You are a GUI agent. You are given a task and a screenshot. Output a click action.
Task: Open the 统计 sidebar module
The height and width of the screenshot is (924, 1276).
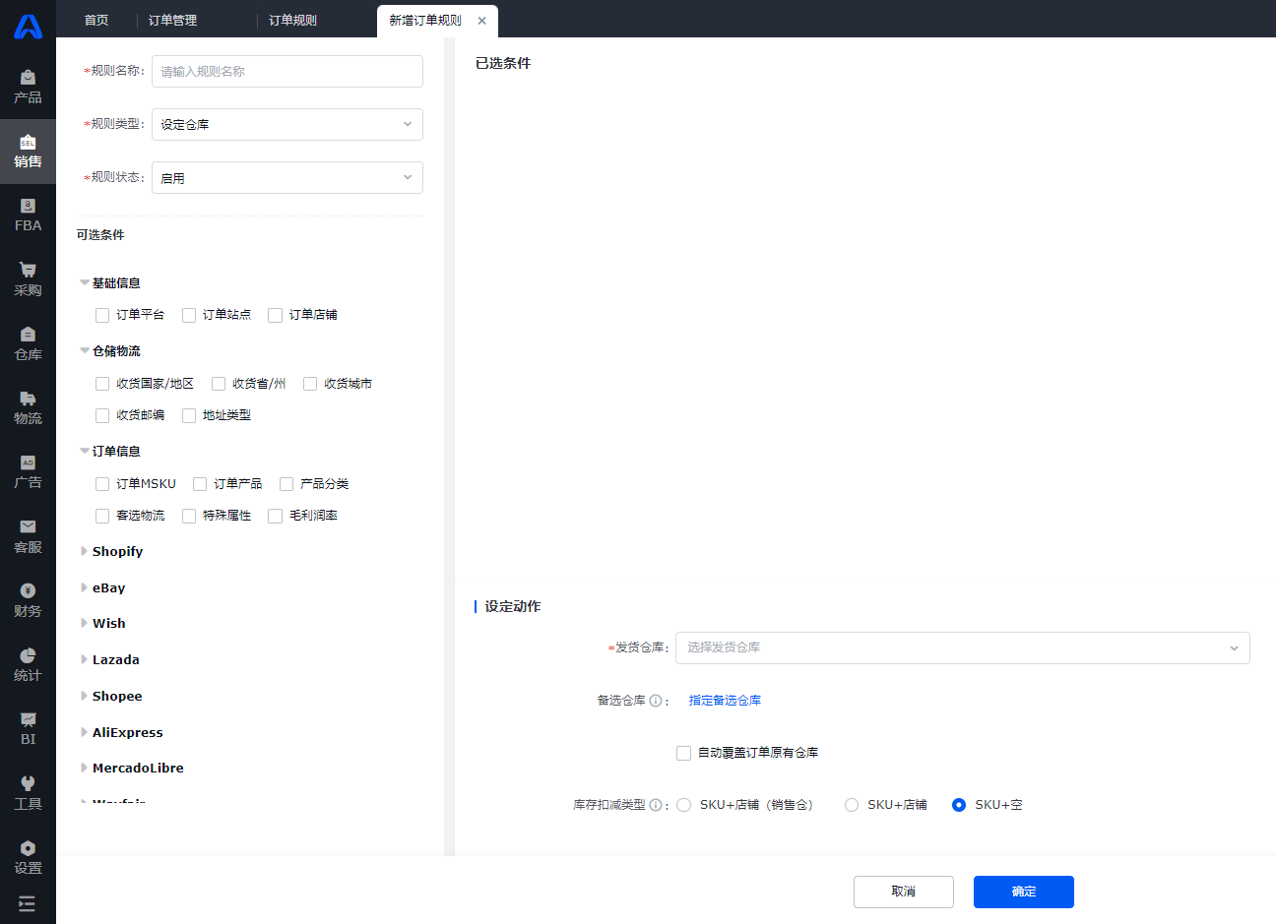28,665
